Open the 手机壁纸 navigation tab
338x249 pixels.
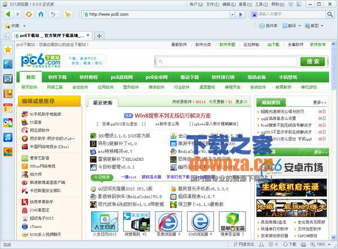pyautogui.click(x=288, y=77)
